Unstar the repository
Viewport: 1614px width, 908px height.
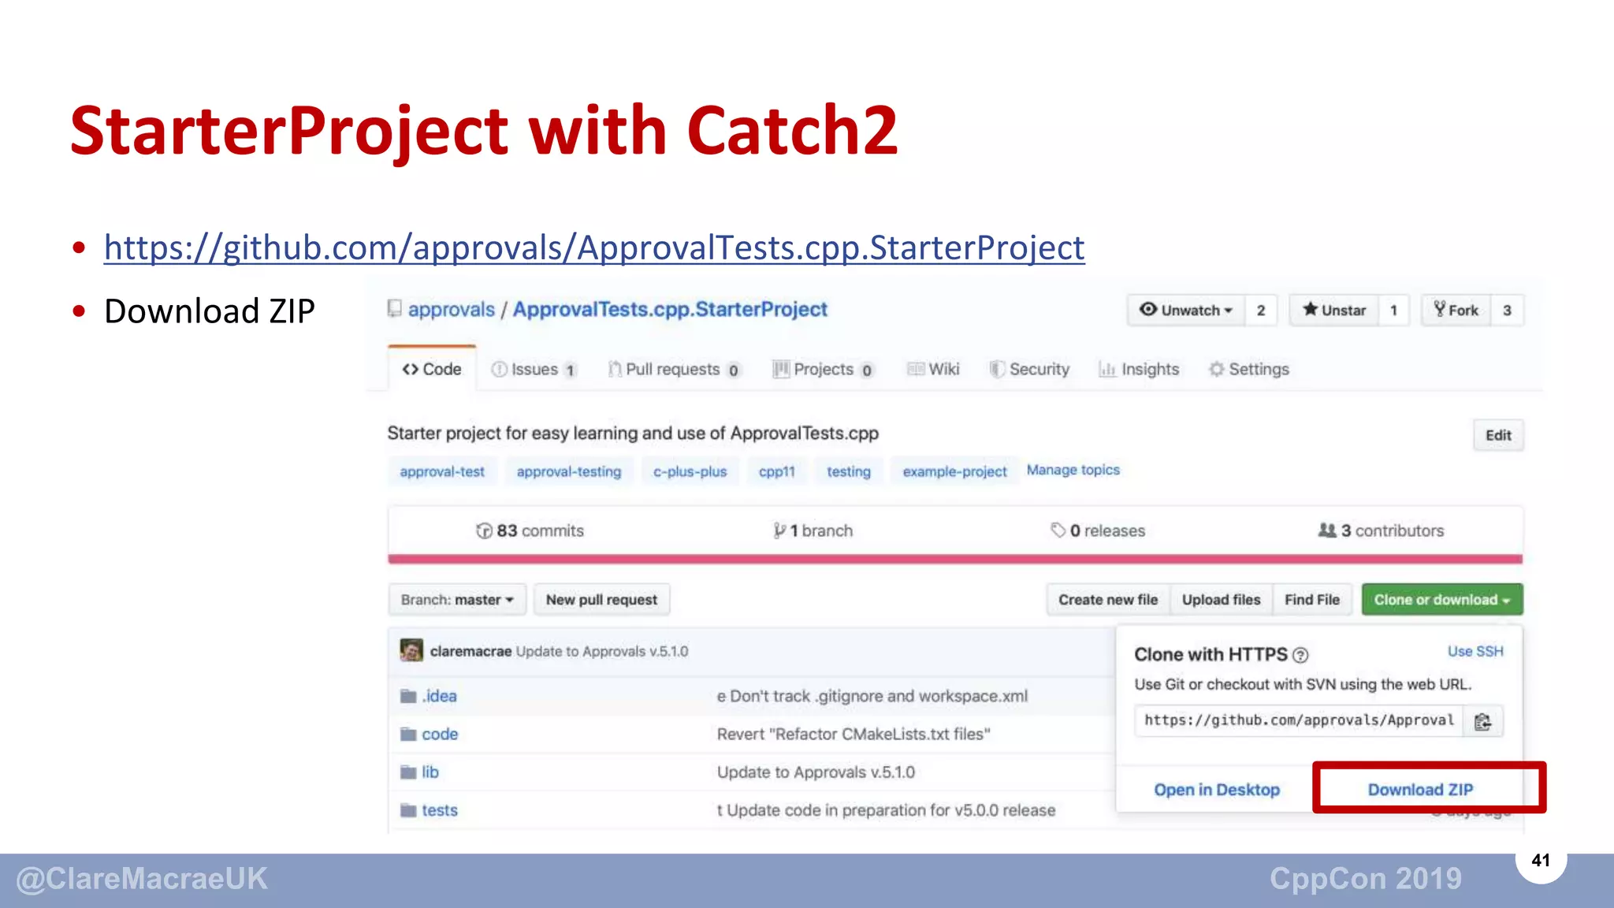(1333, 311)
